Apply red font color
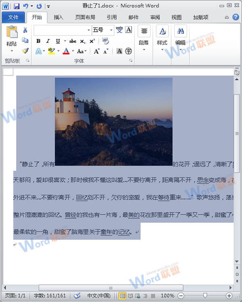Screen dimensions: 242x302 pyautogui.click(x=66, y=51)
